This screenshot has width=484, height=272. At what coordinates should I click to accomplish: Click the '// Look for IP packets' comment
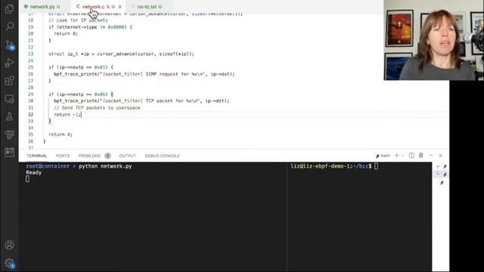(78, 20)
